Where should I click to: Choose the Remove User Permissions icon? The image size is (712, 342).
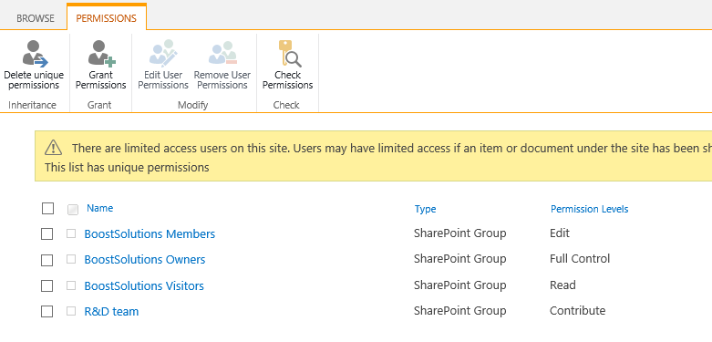pos(222,53)
